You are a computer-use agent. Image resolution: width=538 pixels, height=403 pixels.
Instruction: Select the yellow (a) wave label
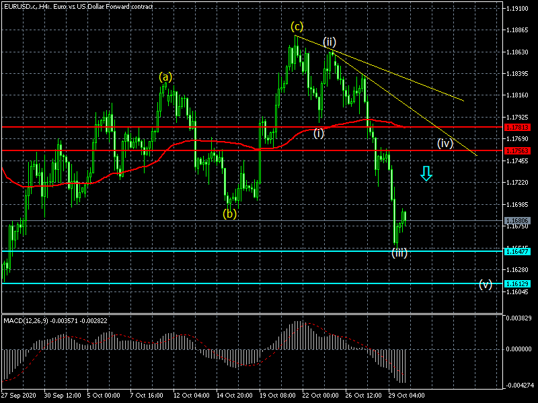[165, 77]
